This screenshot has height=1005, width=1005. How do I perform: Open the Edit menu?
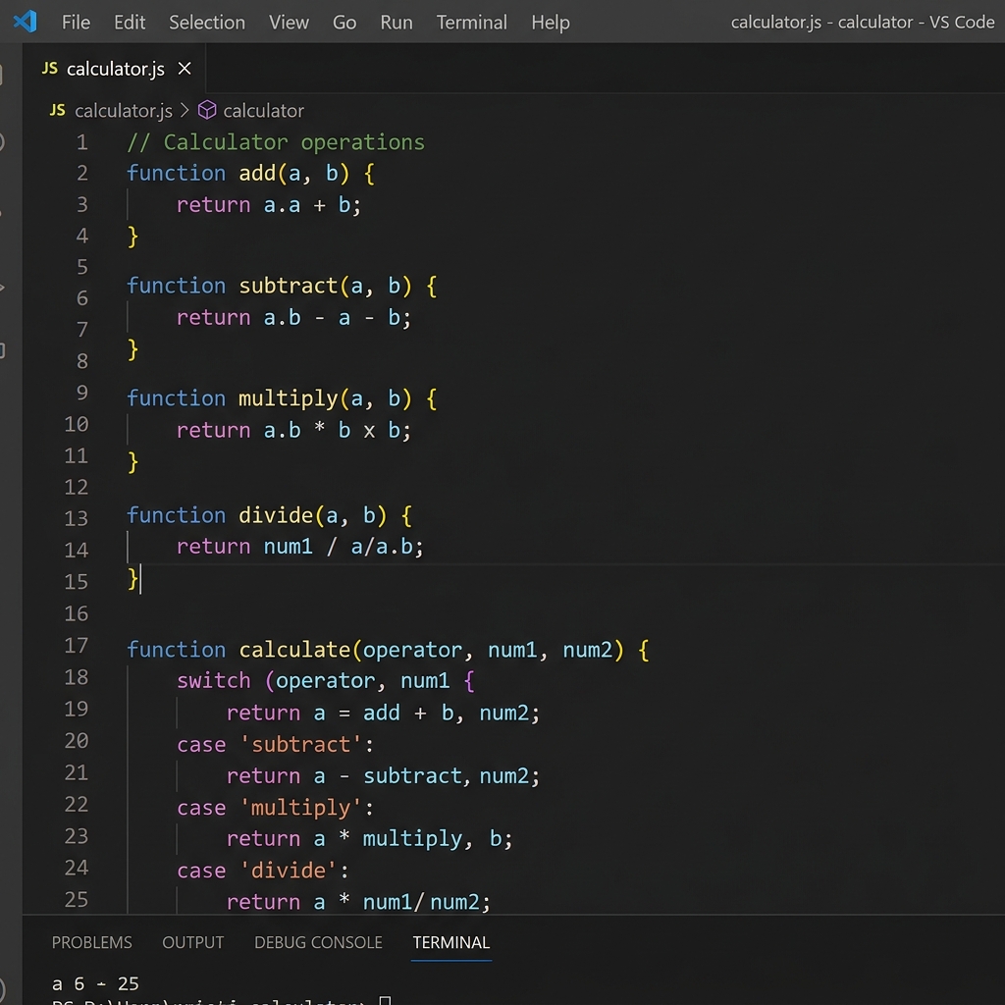(130, 23)
